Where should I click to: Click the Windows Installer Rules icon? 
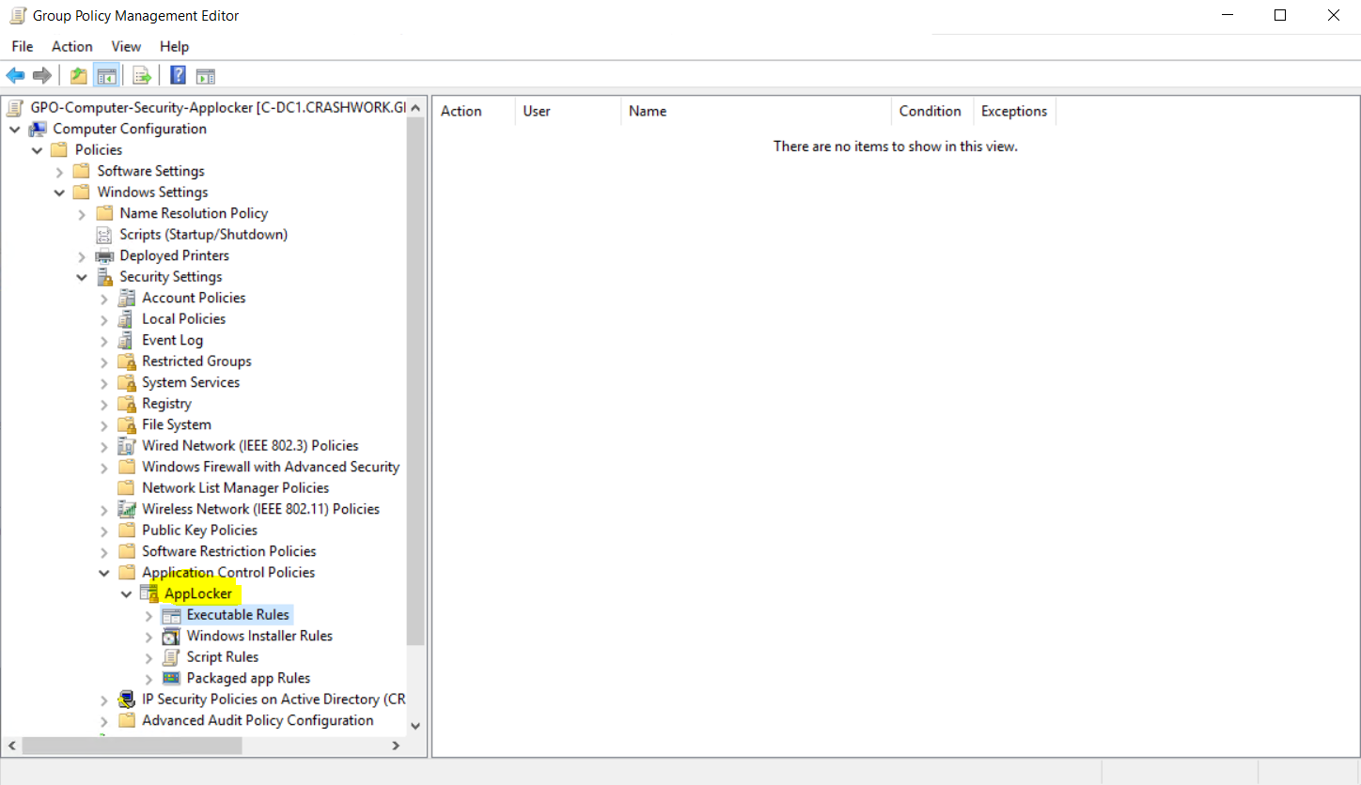point(171,636)
